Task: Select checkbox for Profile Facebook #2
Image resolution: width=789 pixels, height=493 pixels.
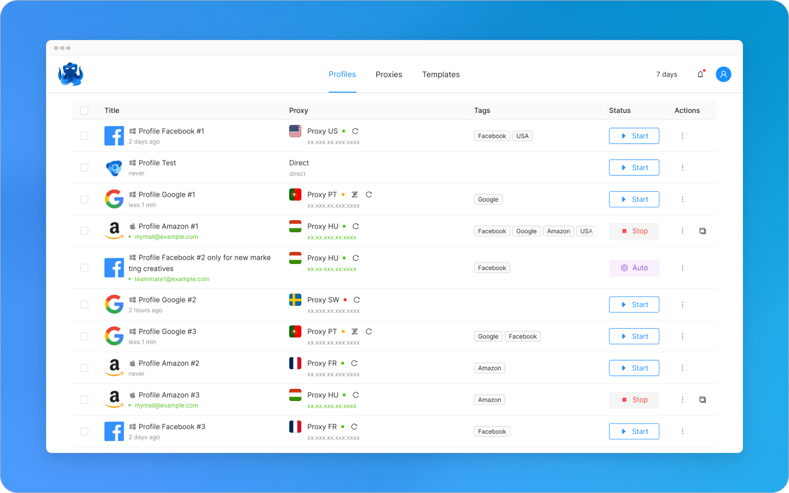Action: point(84,268)
